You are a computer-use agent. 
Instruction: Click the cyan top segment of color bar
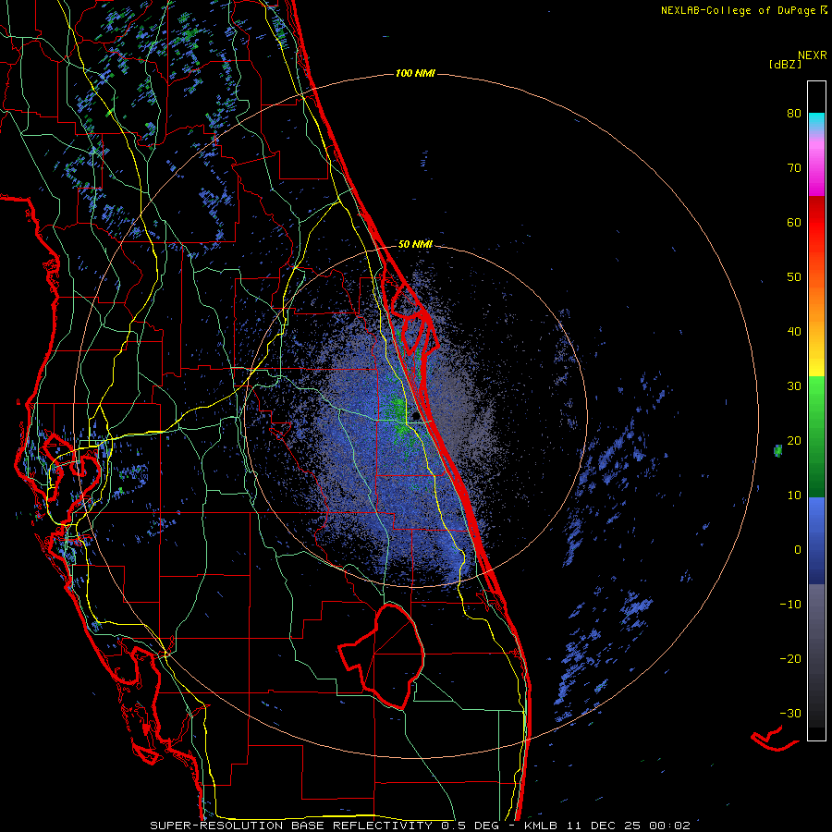point(816,121)
